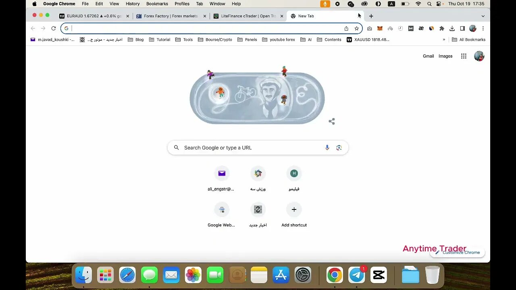Open the اخبار جدید shortcut tile
This screenshot has width=516, height=290.
click(258, 215)
